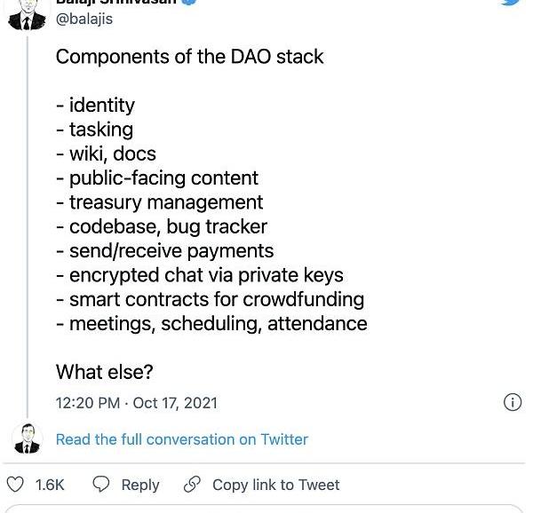Open the author's top profile avatar

(x=27, y=14)
